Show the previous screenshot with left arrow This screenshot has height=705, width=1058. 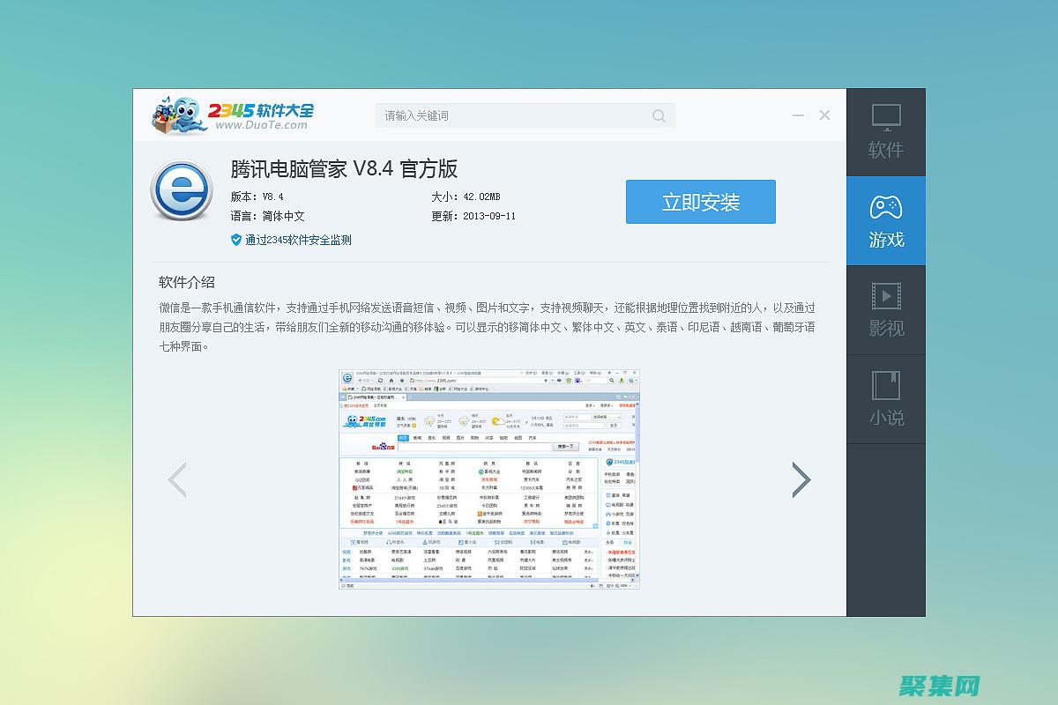tap(177, 479)
